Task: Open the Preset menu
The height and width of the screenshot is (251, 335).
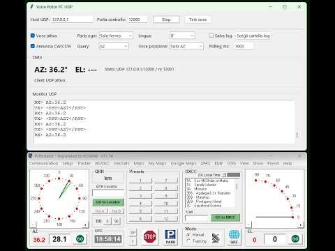Action: click(x=273, y=163)
